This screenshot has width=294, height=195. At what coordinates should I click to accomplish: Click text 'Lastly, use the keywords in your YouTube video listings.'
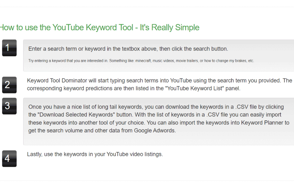(95, 154)
